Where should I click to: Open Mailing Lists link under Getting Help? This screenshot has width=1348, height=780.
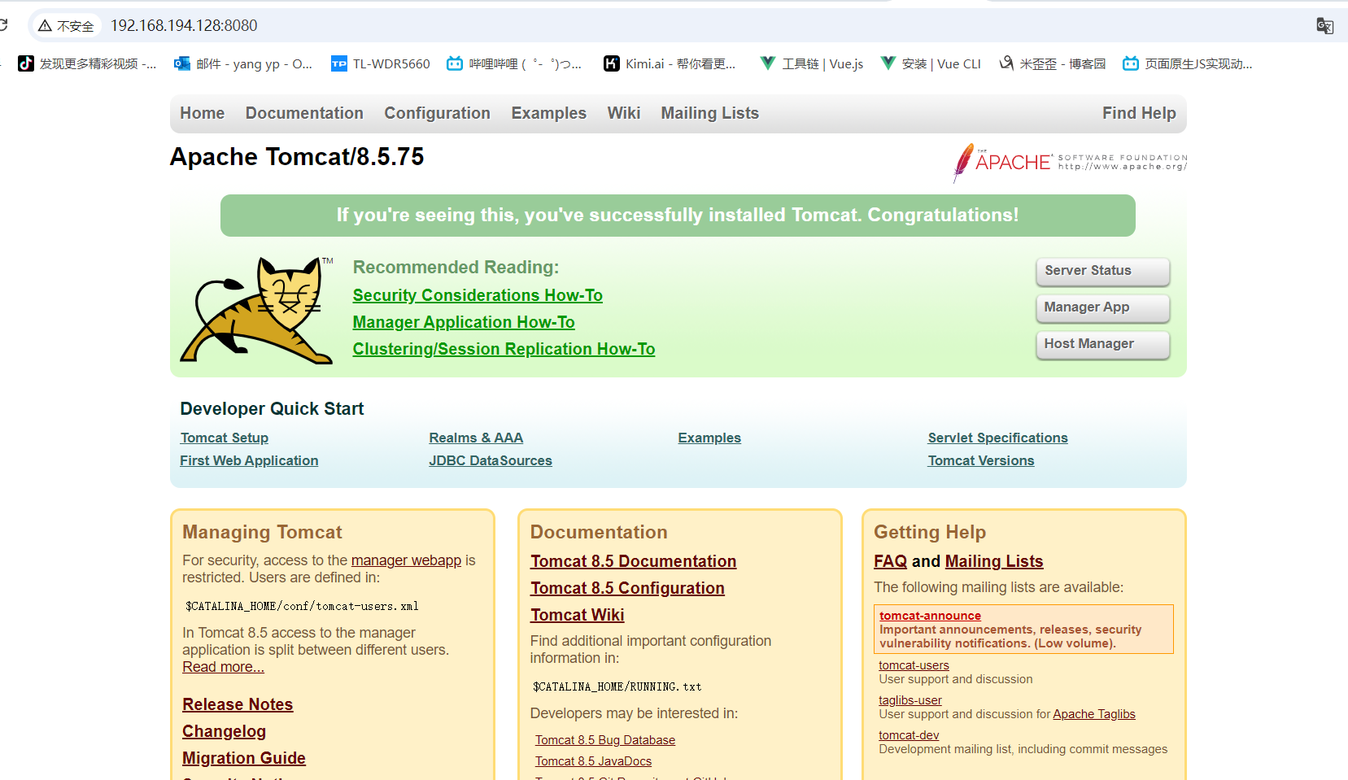pos(994,561)
